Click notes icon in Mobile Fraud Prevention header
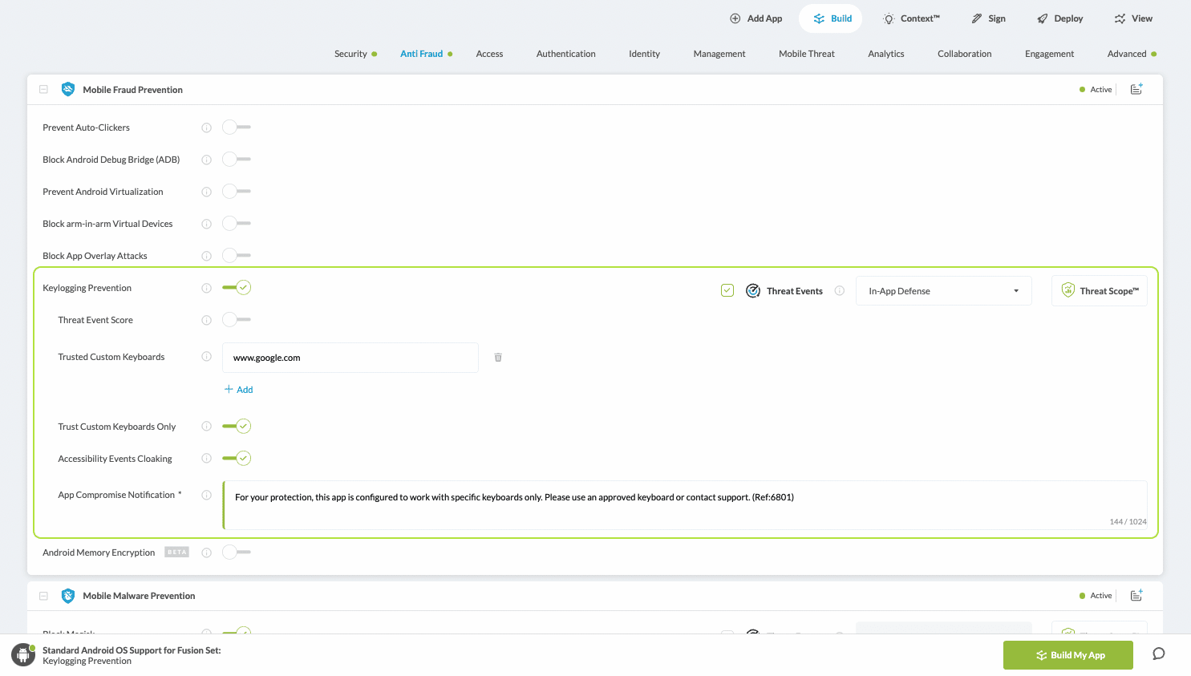The width and height of the screenshot is (1191, 676). pos(1136,89)
